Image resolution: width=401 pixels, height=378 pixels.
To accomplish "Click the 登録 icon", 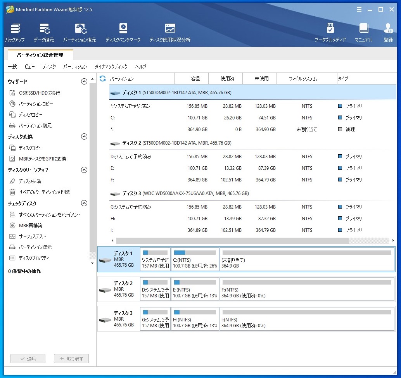I will tap(388, 33).
